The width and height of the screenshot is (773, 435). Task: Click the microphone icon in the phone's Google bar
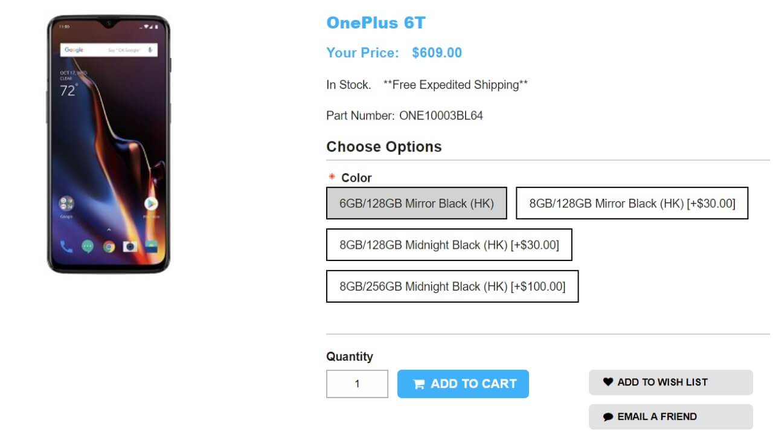(149, 50)
